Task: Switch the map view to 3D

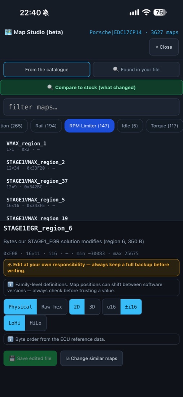Action: [92, 307]
